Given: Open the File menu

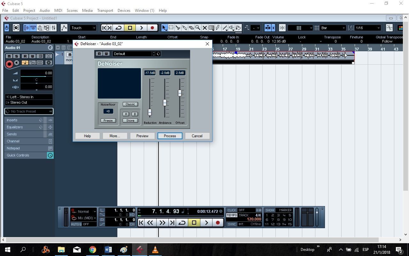Looking at the screenshot, I should [5, 10].
